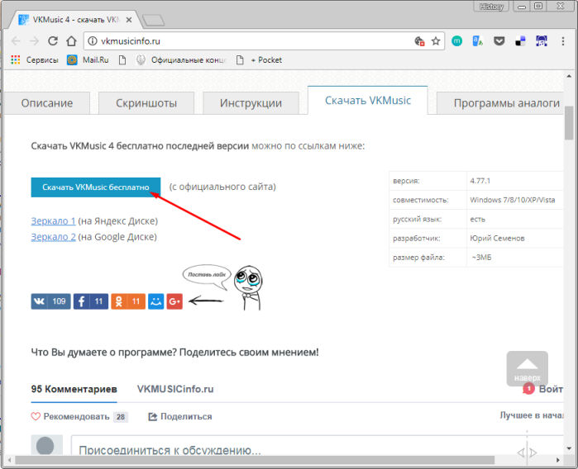Image resolution: width=578 pixels, height=469 pixels.
Task: Select the Скачать VKMusic tab
Action: tap(368, 101)
